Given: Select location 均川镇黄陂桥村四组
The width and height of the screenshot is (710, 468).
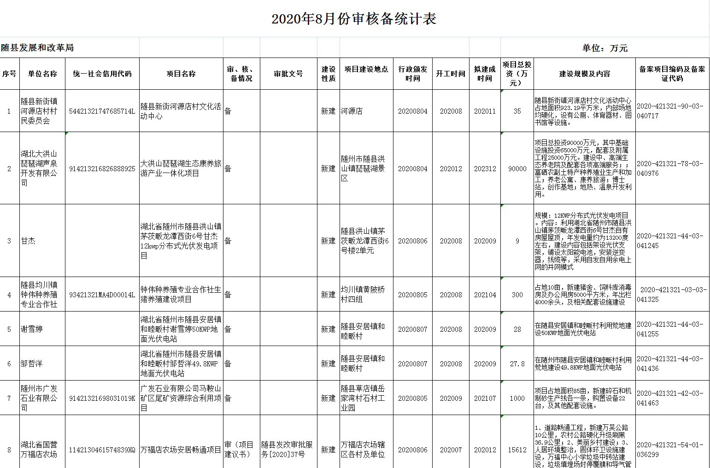Looking at the screenshot, I should click(366, 295).
